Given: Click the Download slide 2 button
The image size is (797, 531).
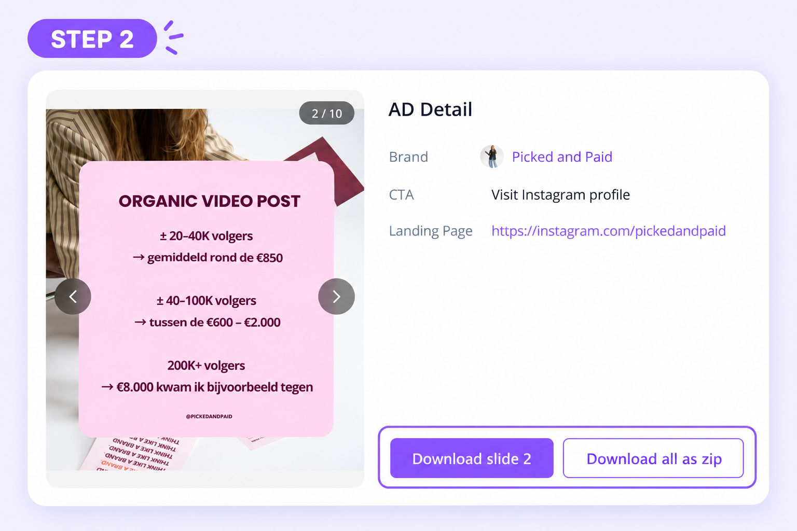Looking at the screenshot, I should coord(472,458).
